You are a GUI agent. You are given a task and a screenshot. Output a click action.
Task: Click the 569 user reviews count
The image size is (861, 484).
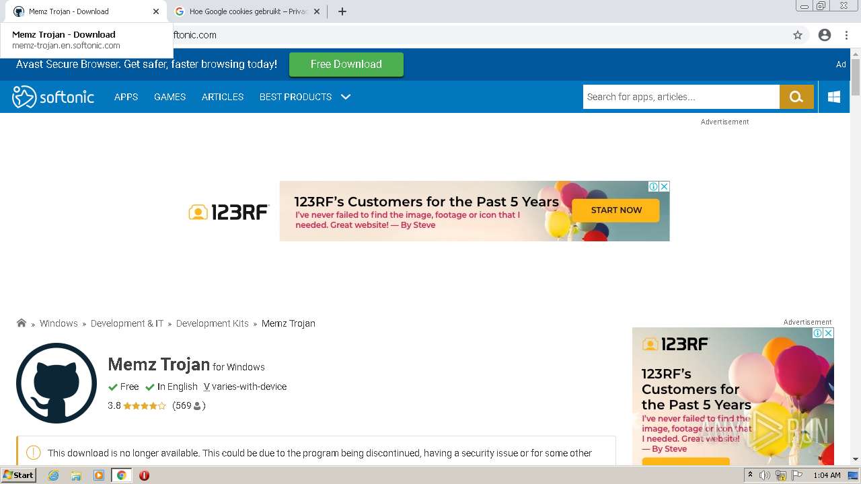(188, 406)
